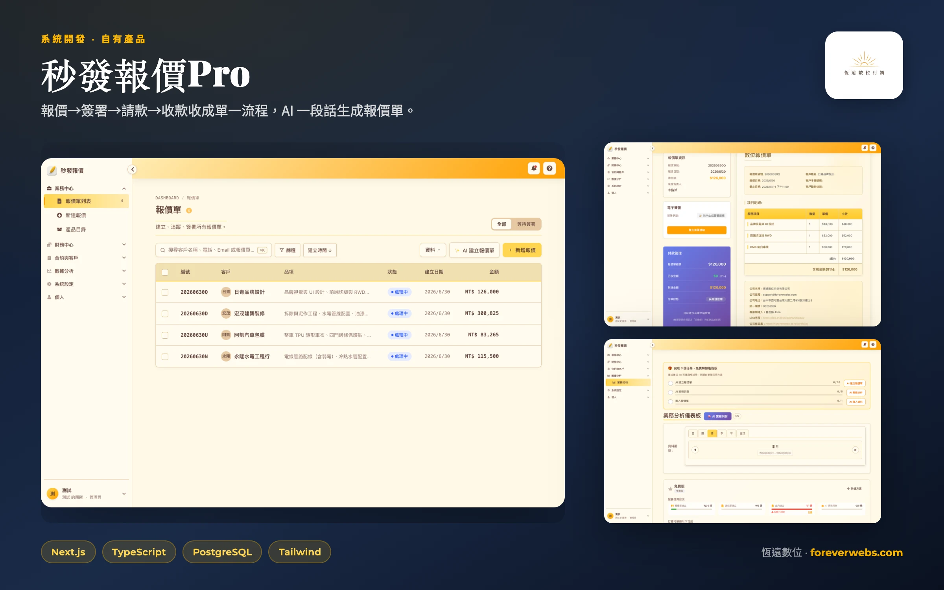
Task: Tick the checkbox for quote 20260630Q
Action: (x=165, y=292)
